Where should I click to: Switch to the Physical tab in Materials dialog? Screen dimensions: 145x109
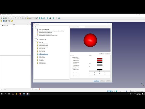(76, 27)
